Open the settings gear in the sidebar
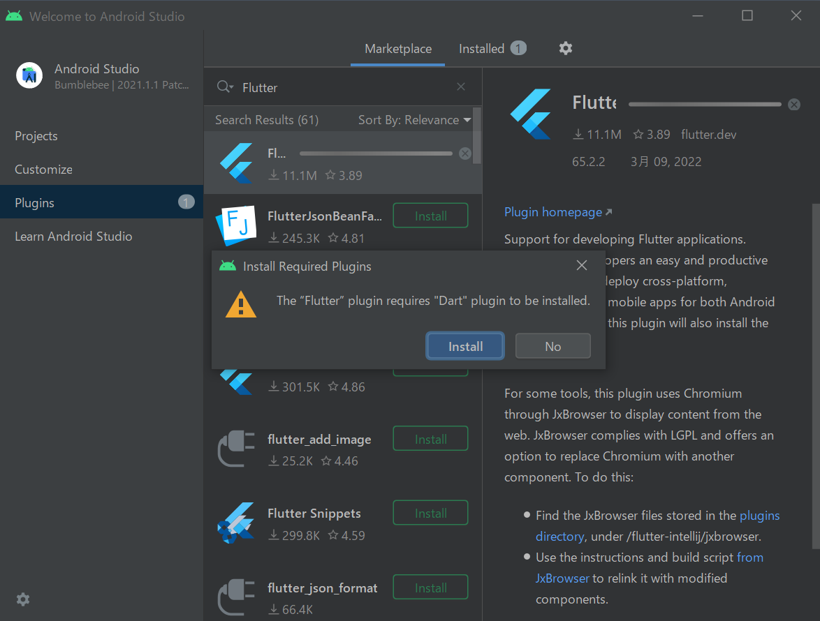 22,599
